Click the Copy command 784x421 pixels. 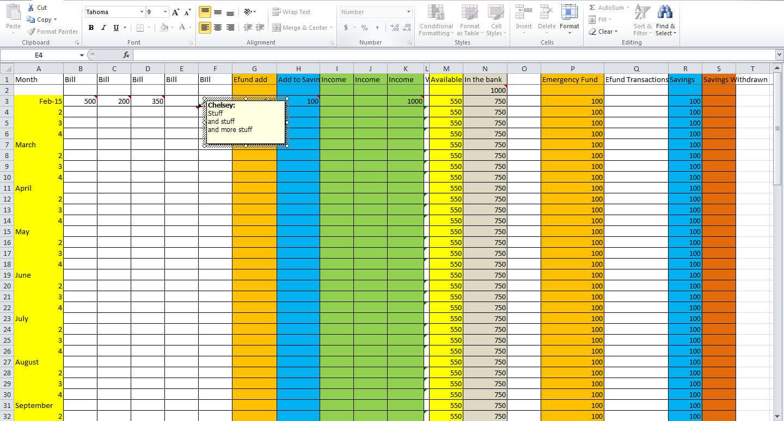(42, 19)
